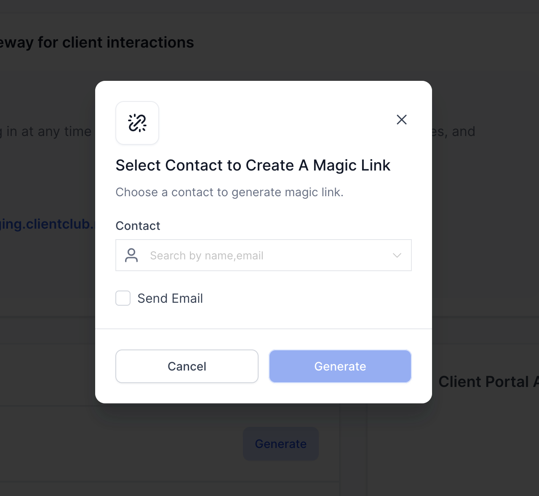Click 'Select Contact to Create A Magic Link' title
539x496 pixels.
253,165
